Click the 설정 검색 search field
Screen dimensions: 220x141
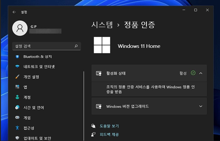tap(47, 46)
